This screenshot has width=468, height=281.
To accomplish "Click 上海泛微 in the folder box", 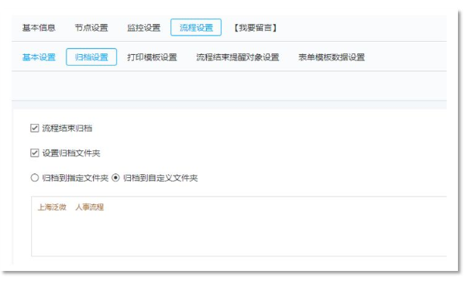I will tap(52, 207).
